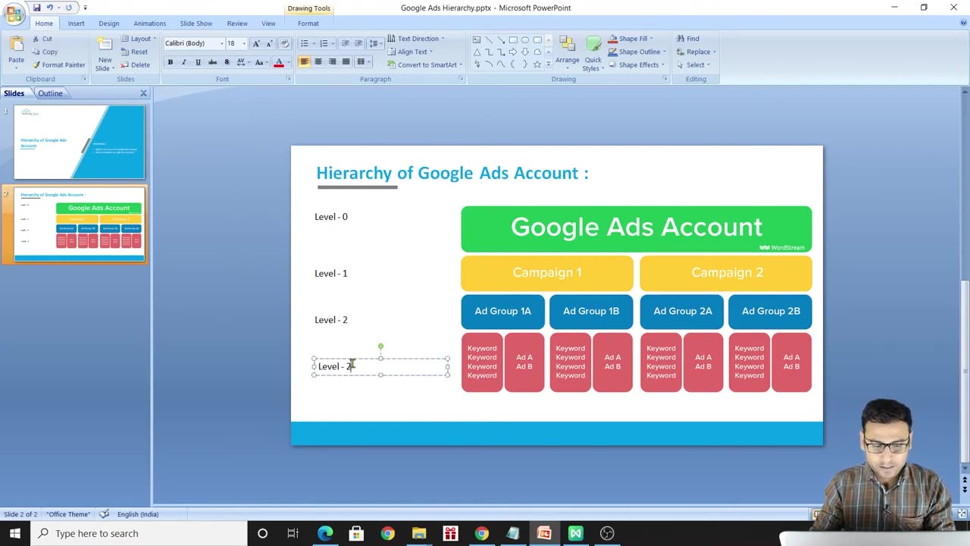
Task: Choose the Isosceles Triangle shape
Action: coord(477,52)
